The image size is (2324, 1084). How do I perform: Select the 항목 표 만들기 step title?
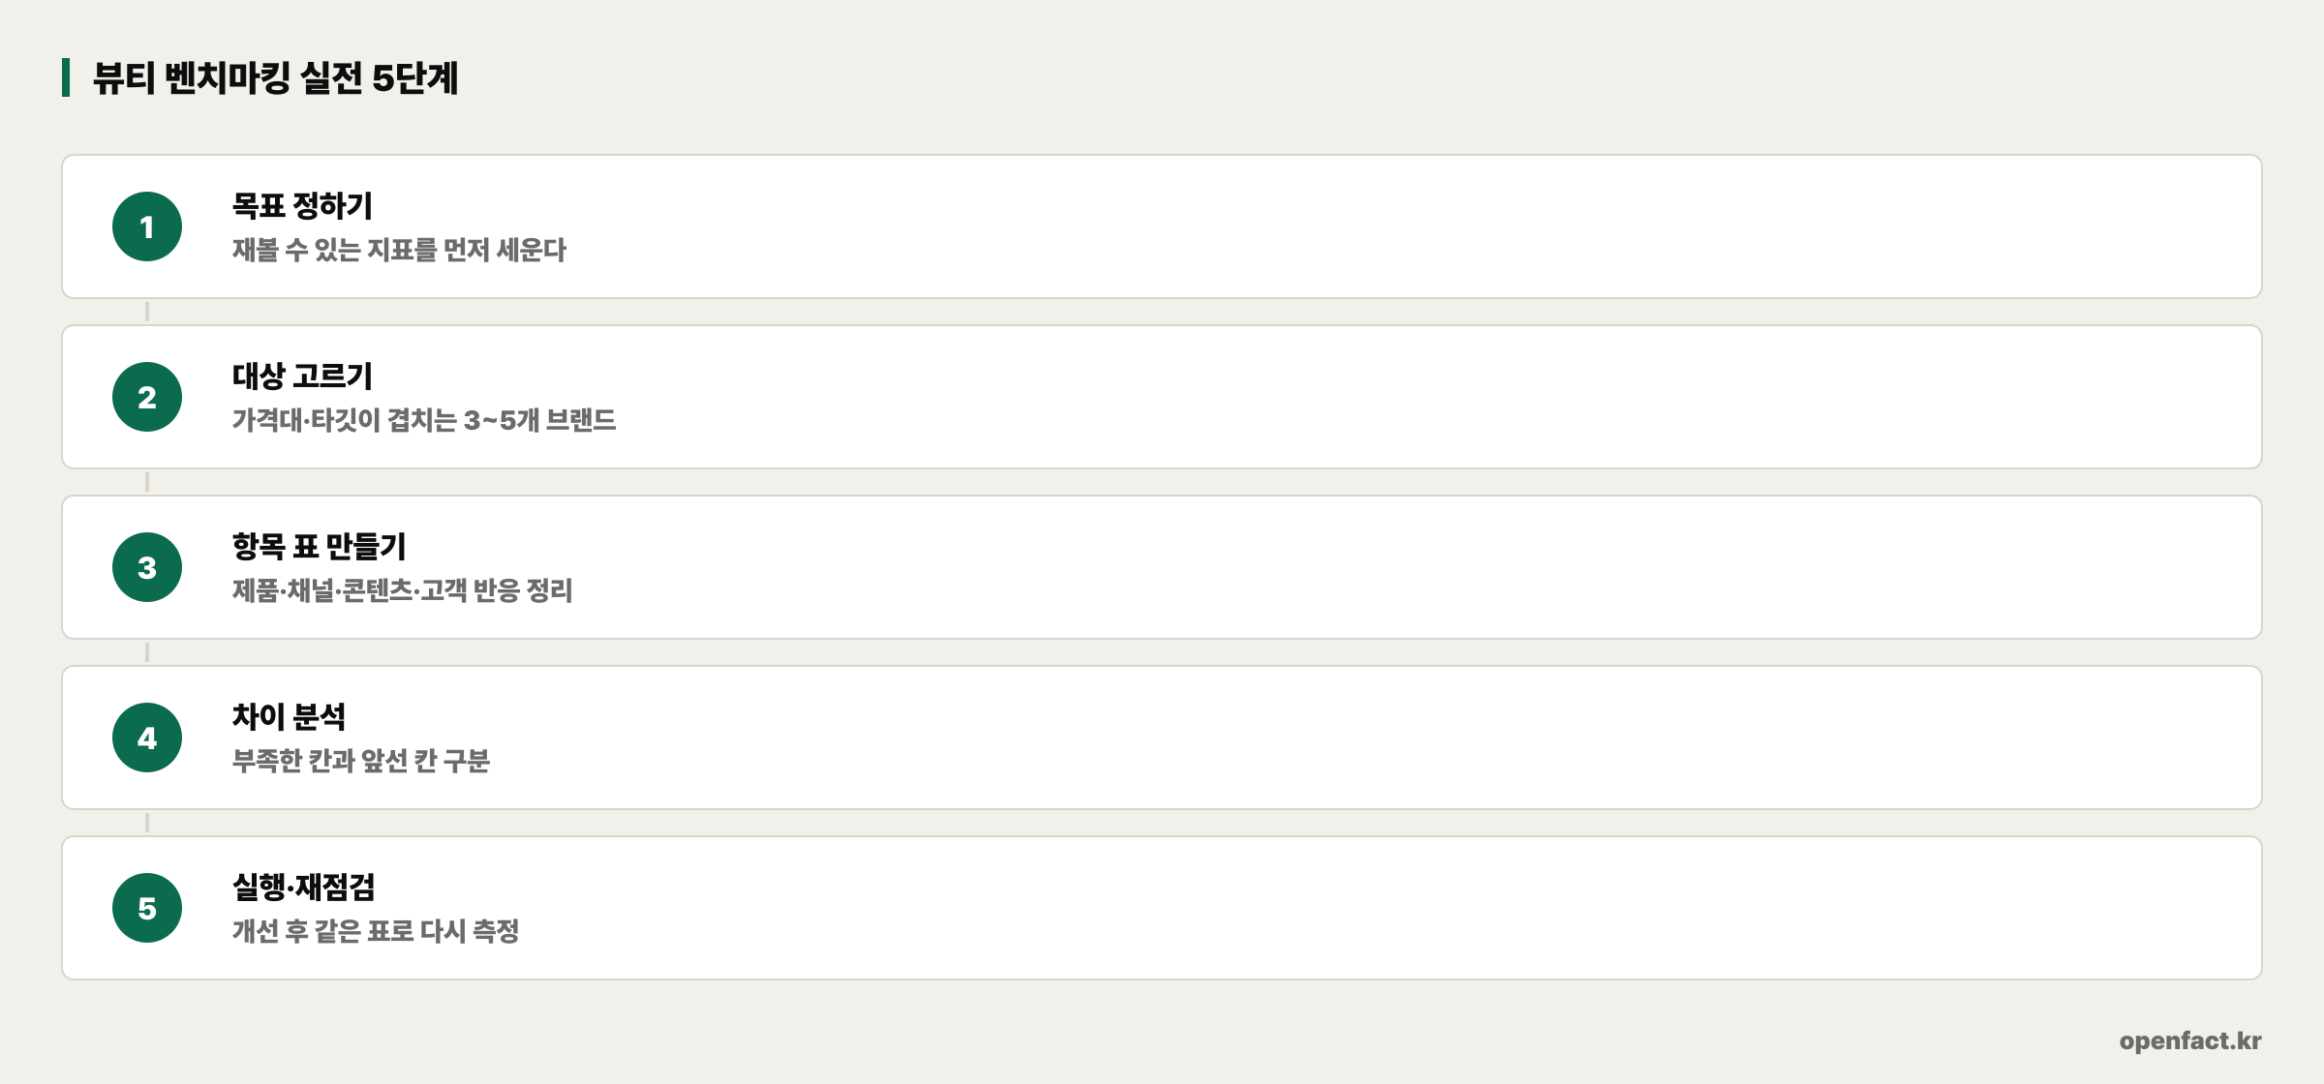(x=319, y=546)
